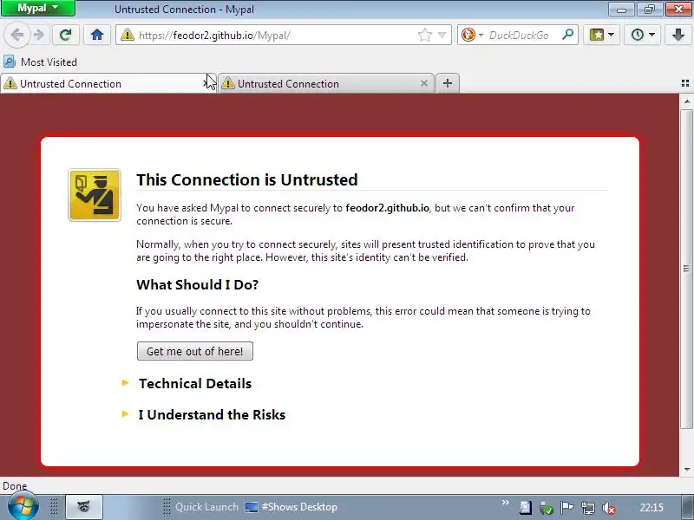Click the first tray icon with document

click(x=526, y=508)
